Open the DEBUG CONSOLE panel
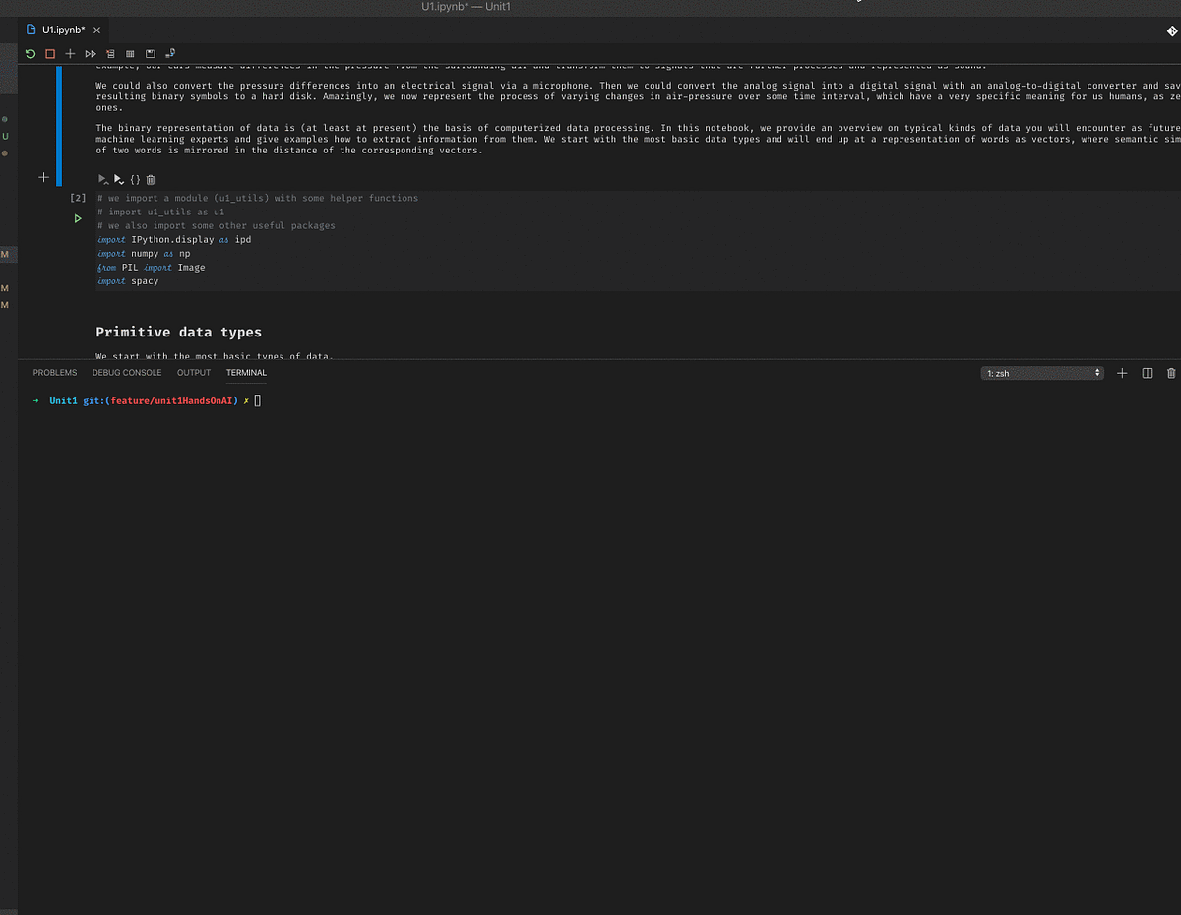 click(127, 373)
